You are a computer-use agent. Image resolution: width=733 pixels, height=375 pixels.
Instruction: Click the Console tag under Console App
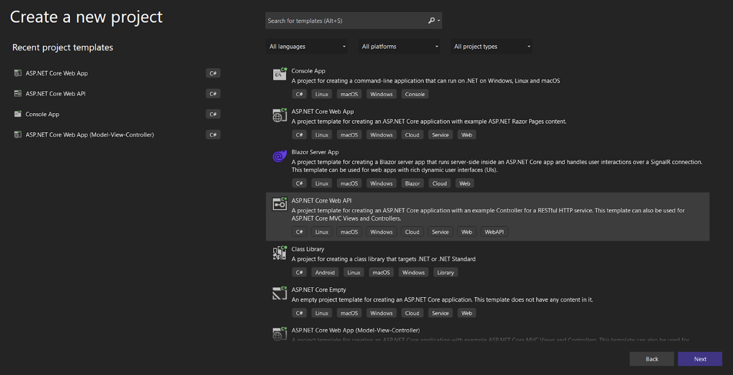coord(415,94)
